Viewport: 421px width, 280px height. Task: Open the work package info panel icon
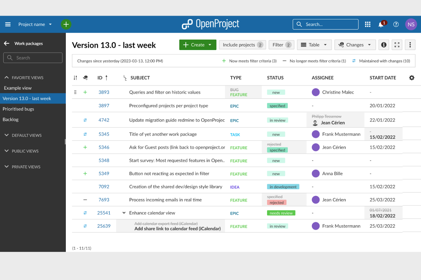384,45
